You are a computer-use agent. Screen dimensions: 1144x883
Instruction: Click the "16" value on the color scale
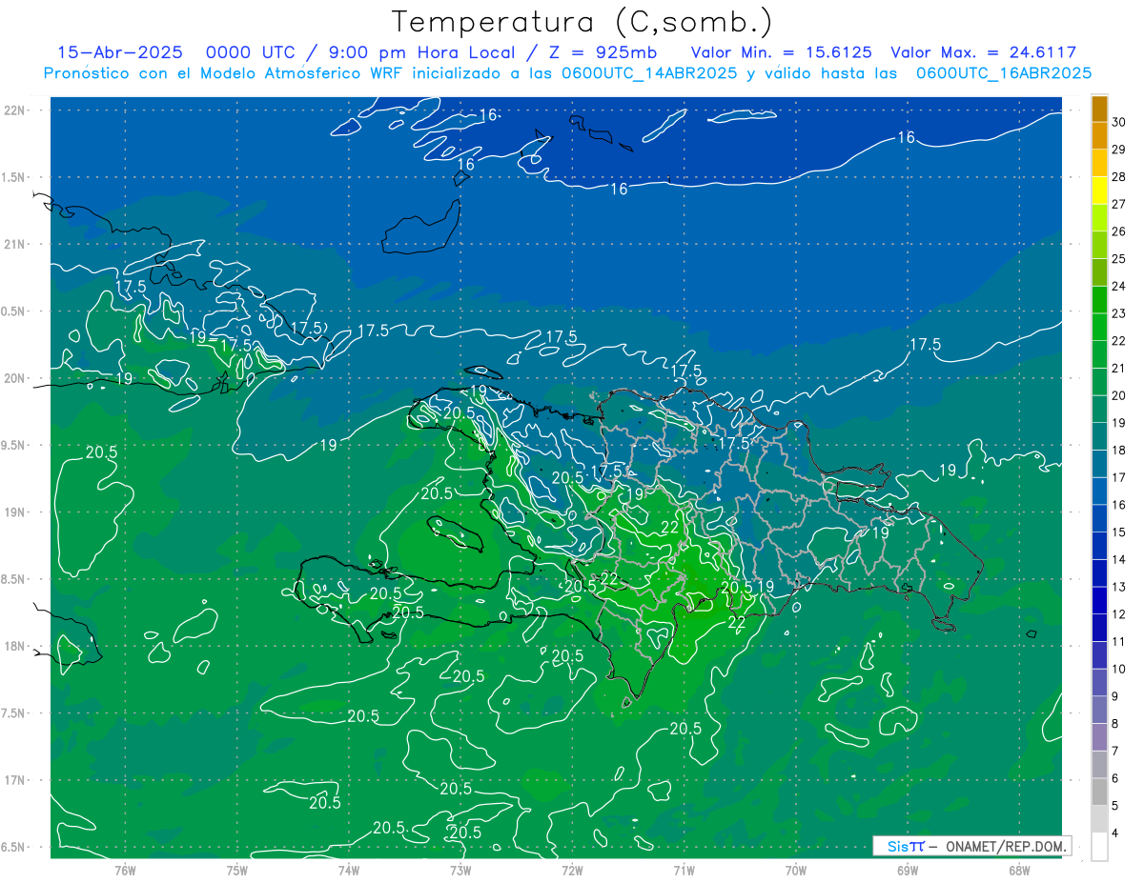click(1118, 505)
